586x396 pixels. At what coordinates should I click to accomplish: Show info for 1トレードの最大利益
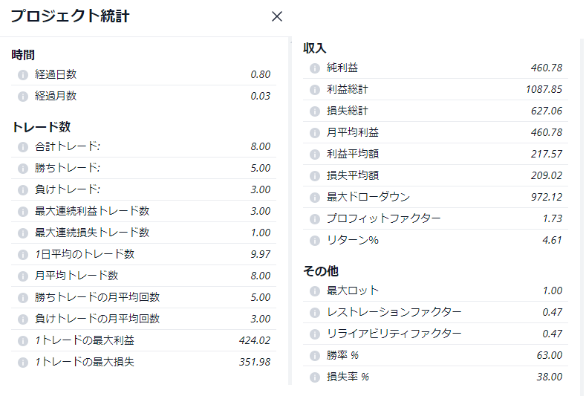[x=23, y=340]
